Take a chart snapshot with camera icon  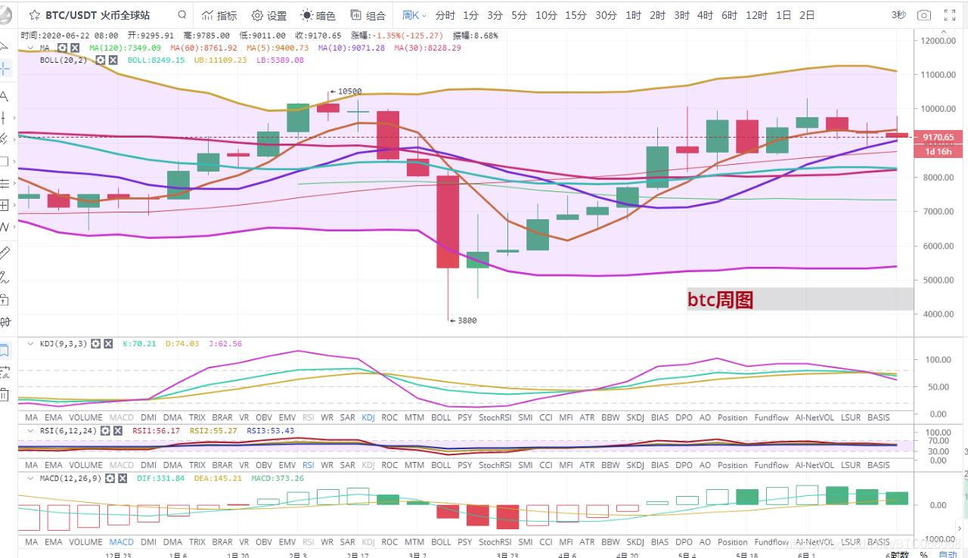[923, 15]
